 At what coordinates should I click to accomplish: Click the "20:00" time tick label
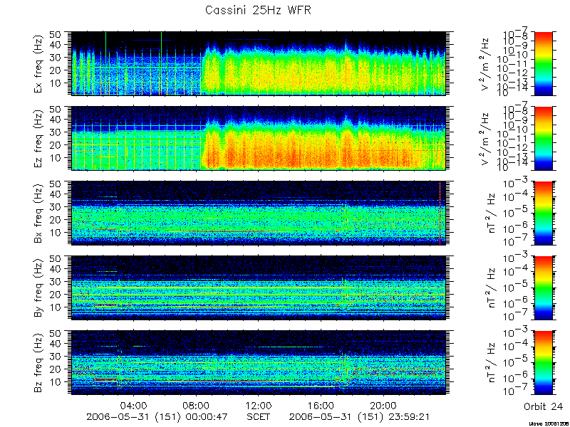pyautogui.click(x=383, y=405)
